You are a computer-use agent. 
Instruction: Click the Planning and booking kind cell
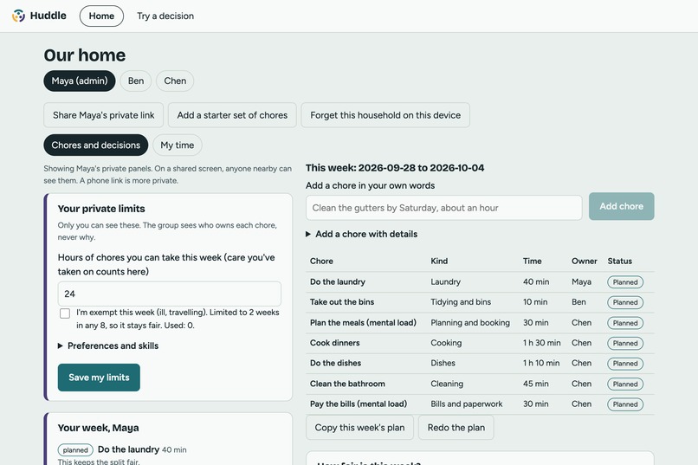470,323
